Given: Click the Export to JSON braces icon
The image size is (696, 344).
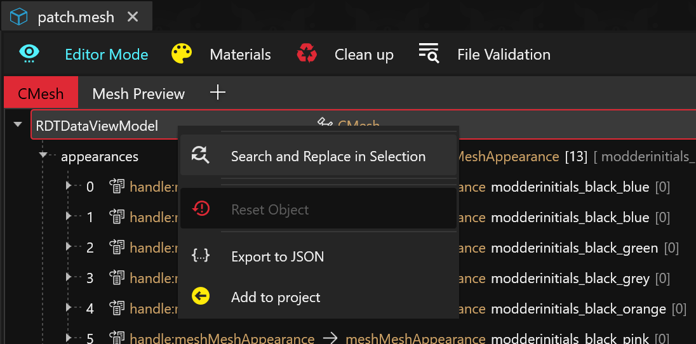Looking at the screenshot, I should tap(201, 256).
